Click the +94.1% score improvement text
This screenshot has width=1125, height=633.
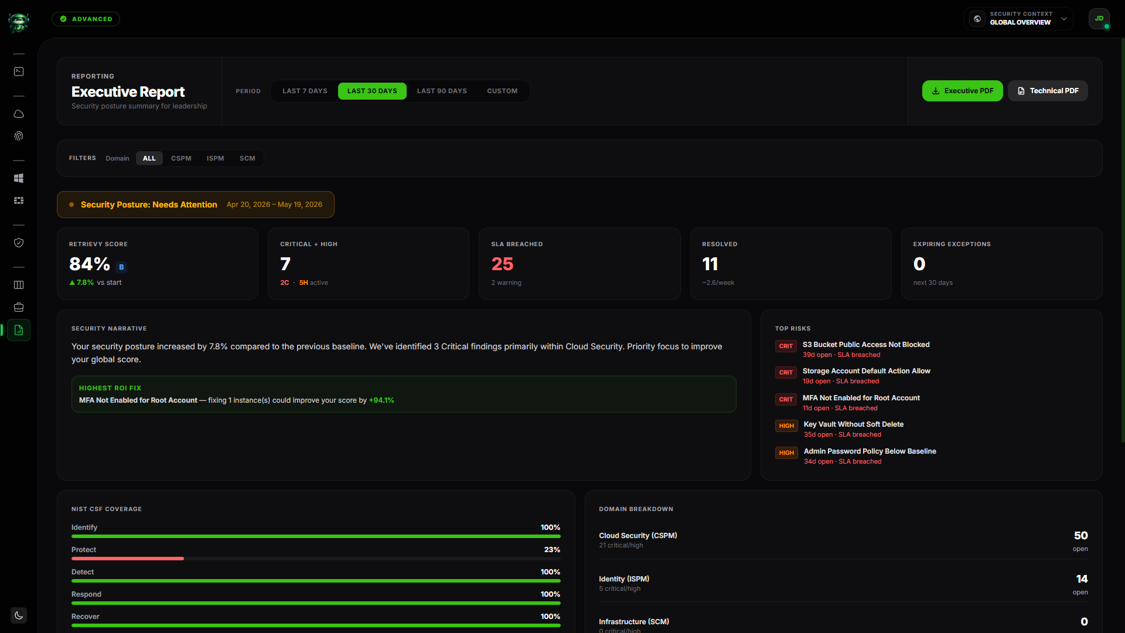point(381,400)
